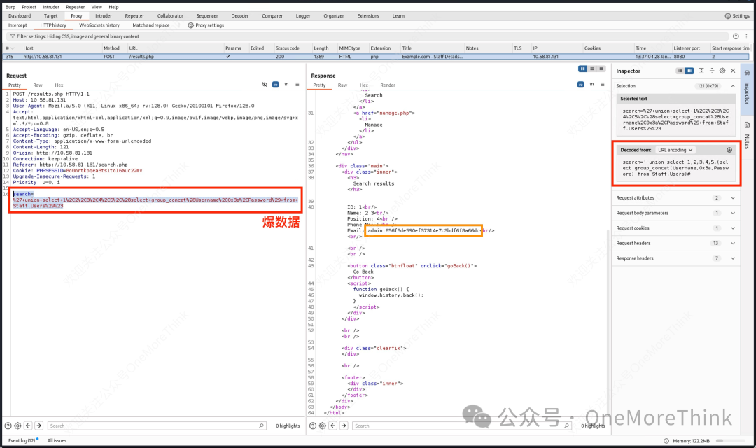Screen dimensions: 756x448
Task: Go to next match in Response search
Action: pos(344,426)
